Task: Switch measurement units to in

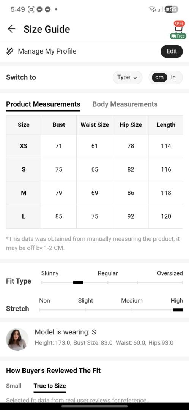Action: [x=173, y=77]
